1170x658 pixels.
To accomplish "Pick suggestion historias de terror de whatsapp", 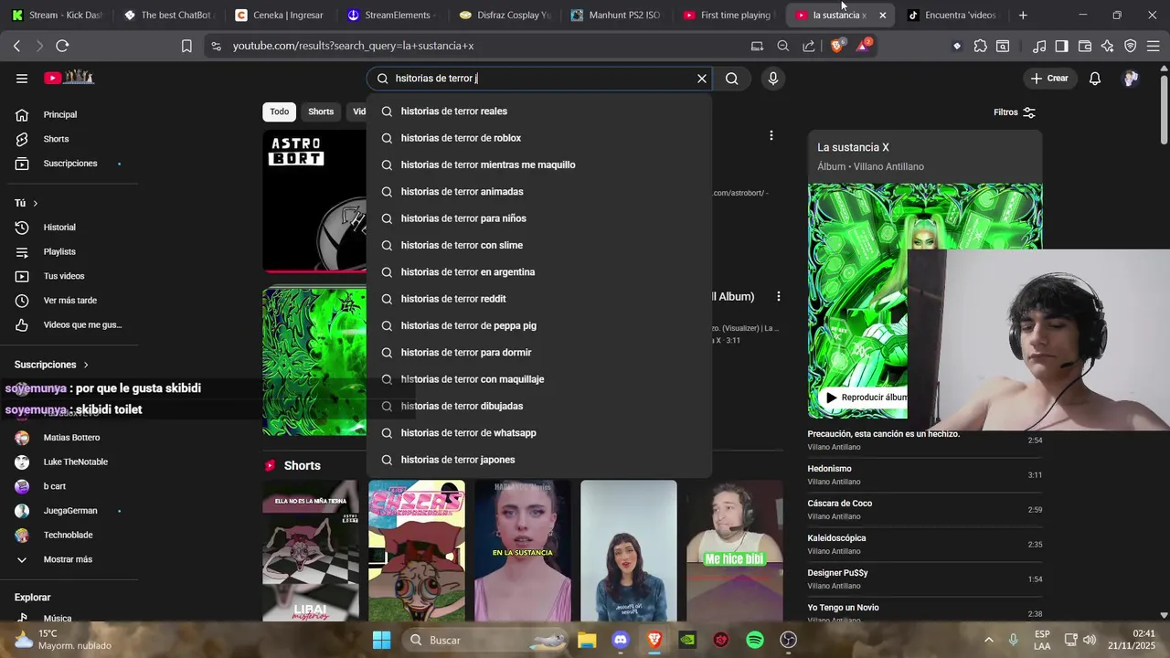I will pyautogui.click(x=539, y=433).
